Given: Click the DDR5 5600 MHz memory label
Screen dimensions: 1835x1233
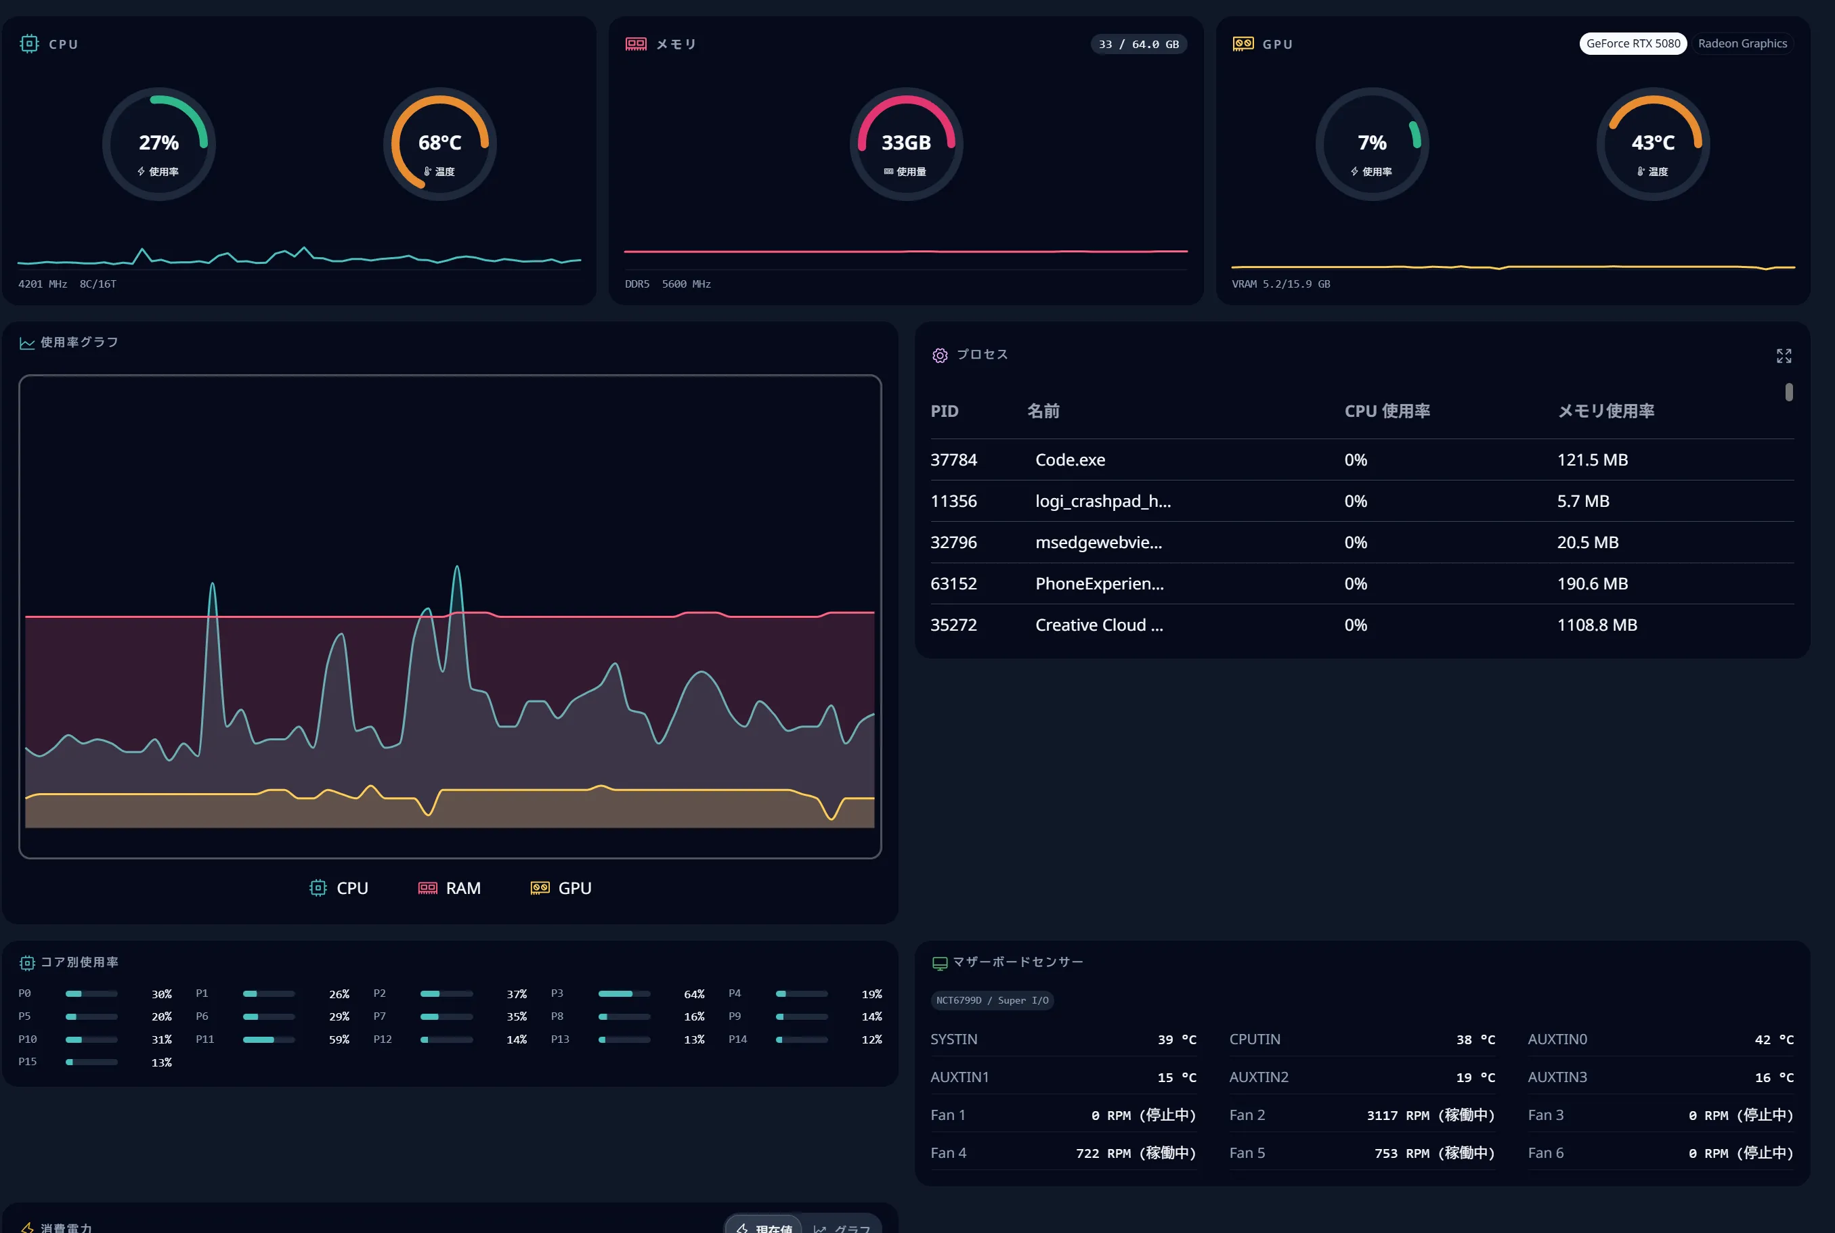Looking at the screenshot, I should (x=667, y=284).
